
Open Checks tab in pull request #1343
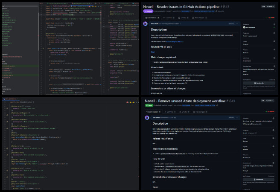pos(183,17)
